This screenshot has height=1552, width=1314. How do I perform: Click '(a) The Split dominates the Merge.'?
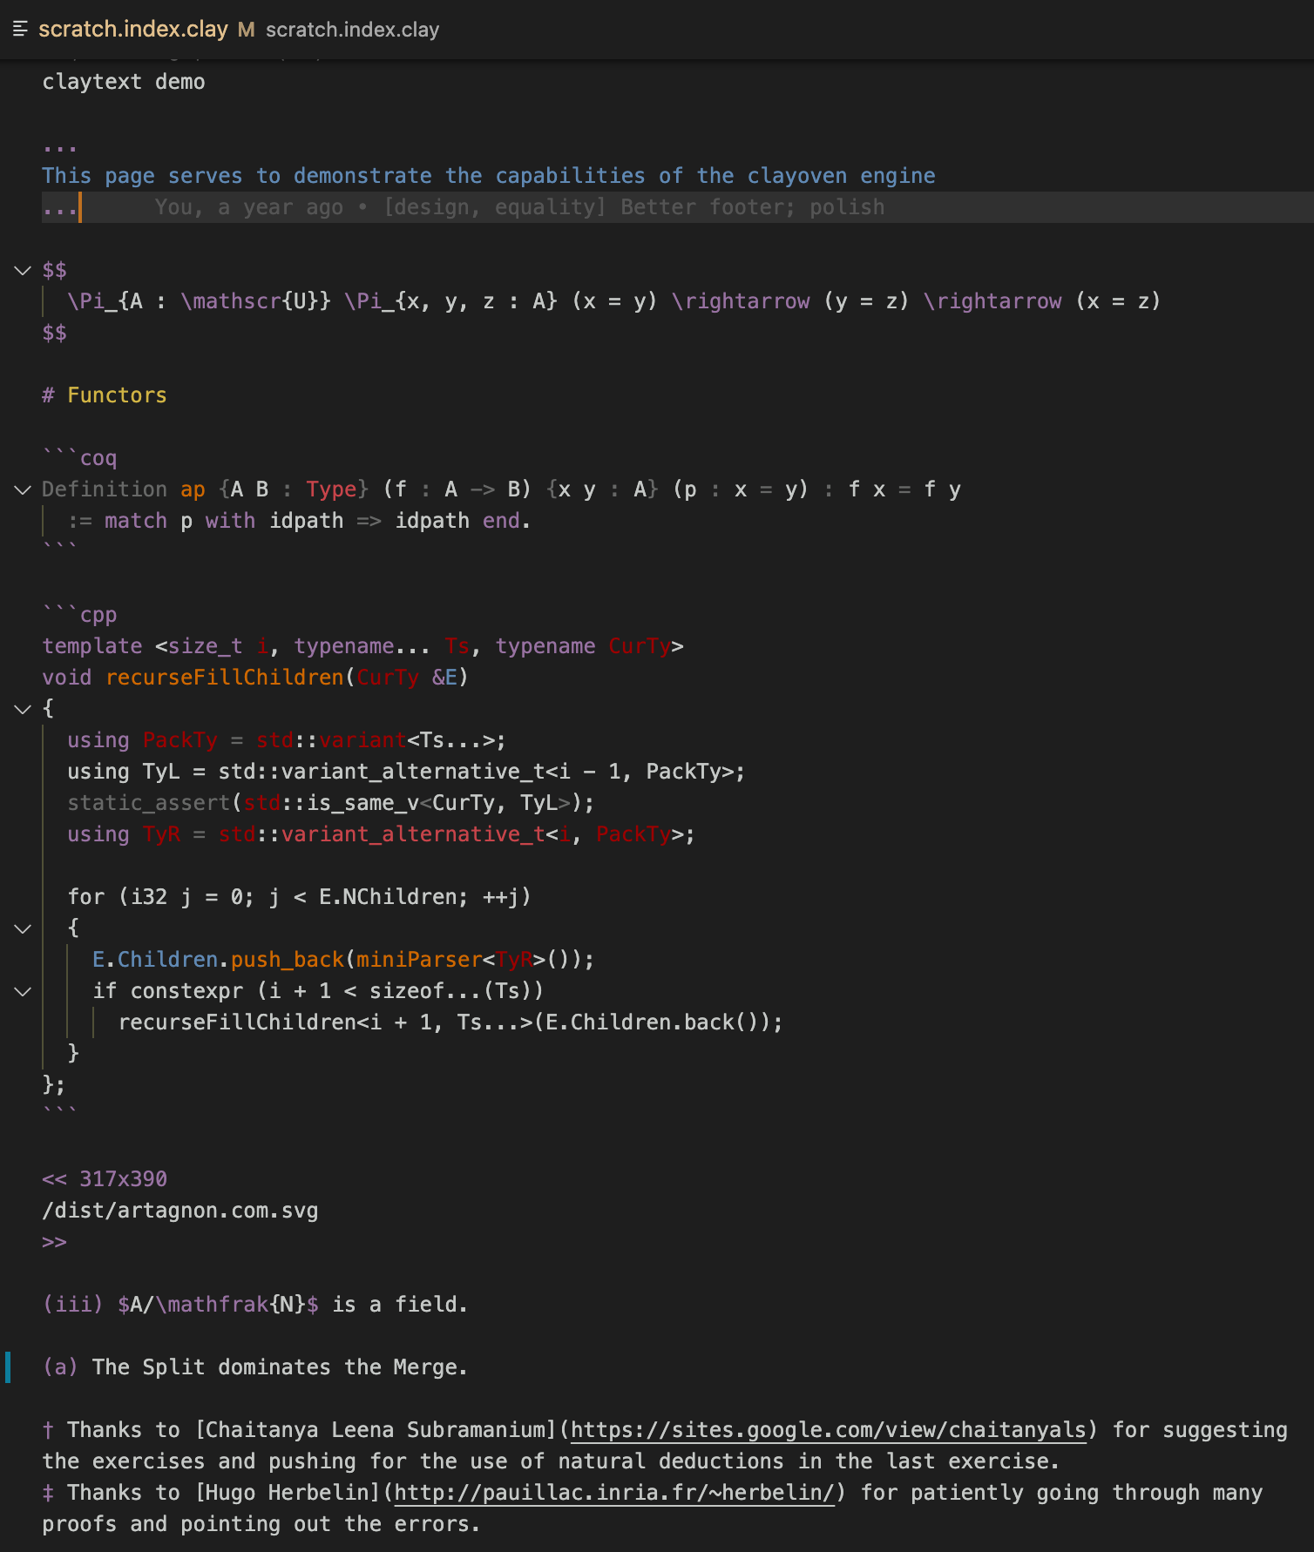255,1367
